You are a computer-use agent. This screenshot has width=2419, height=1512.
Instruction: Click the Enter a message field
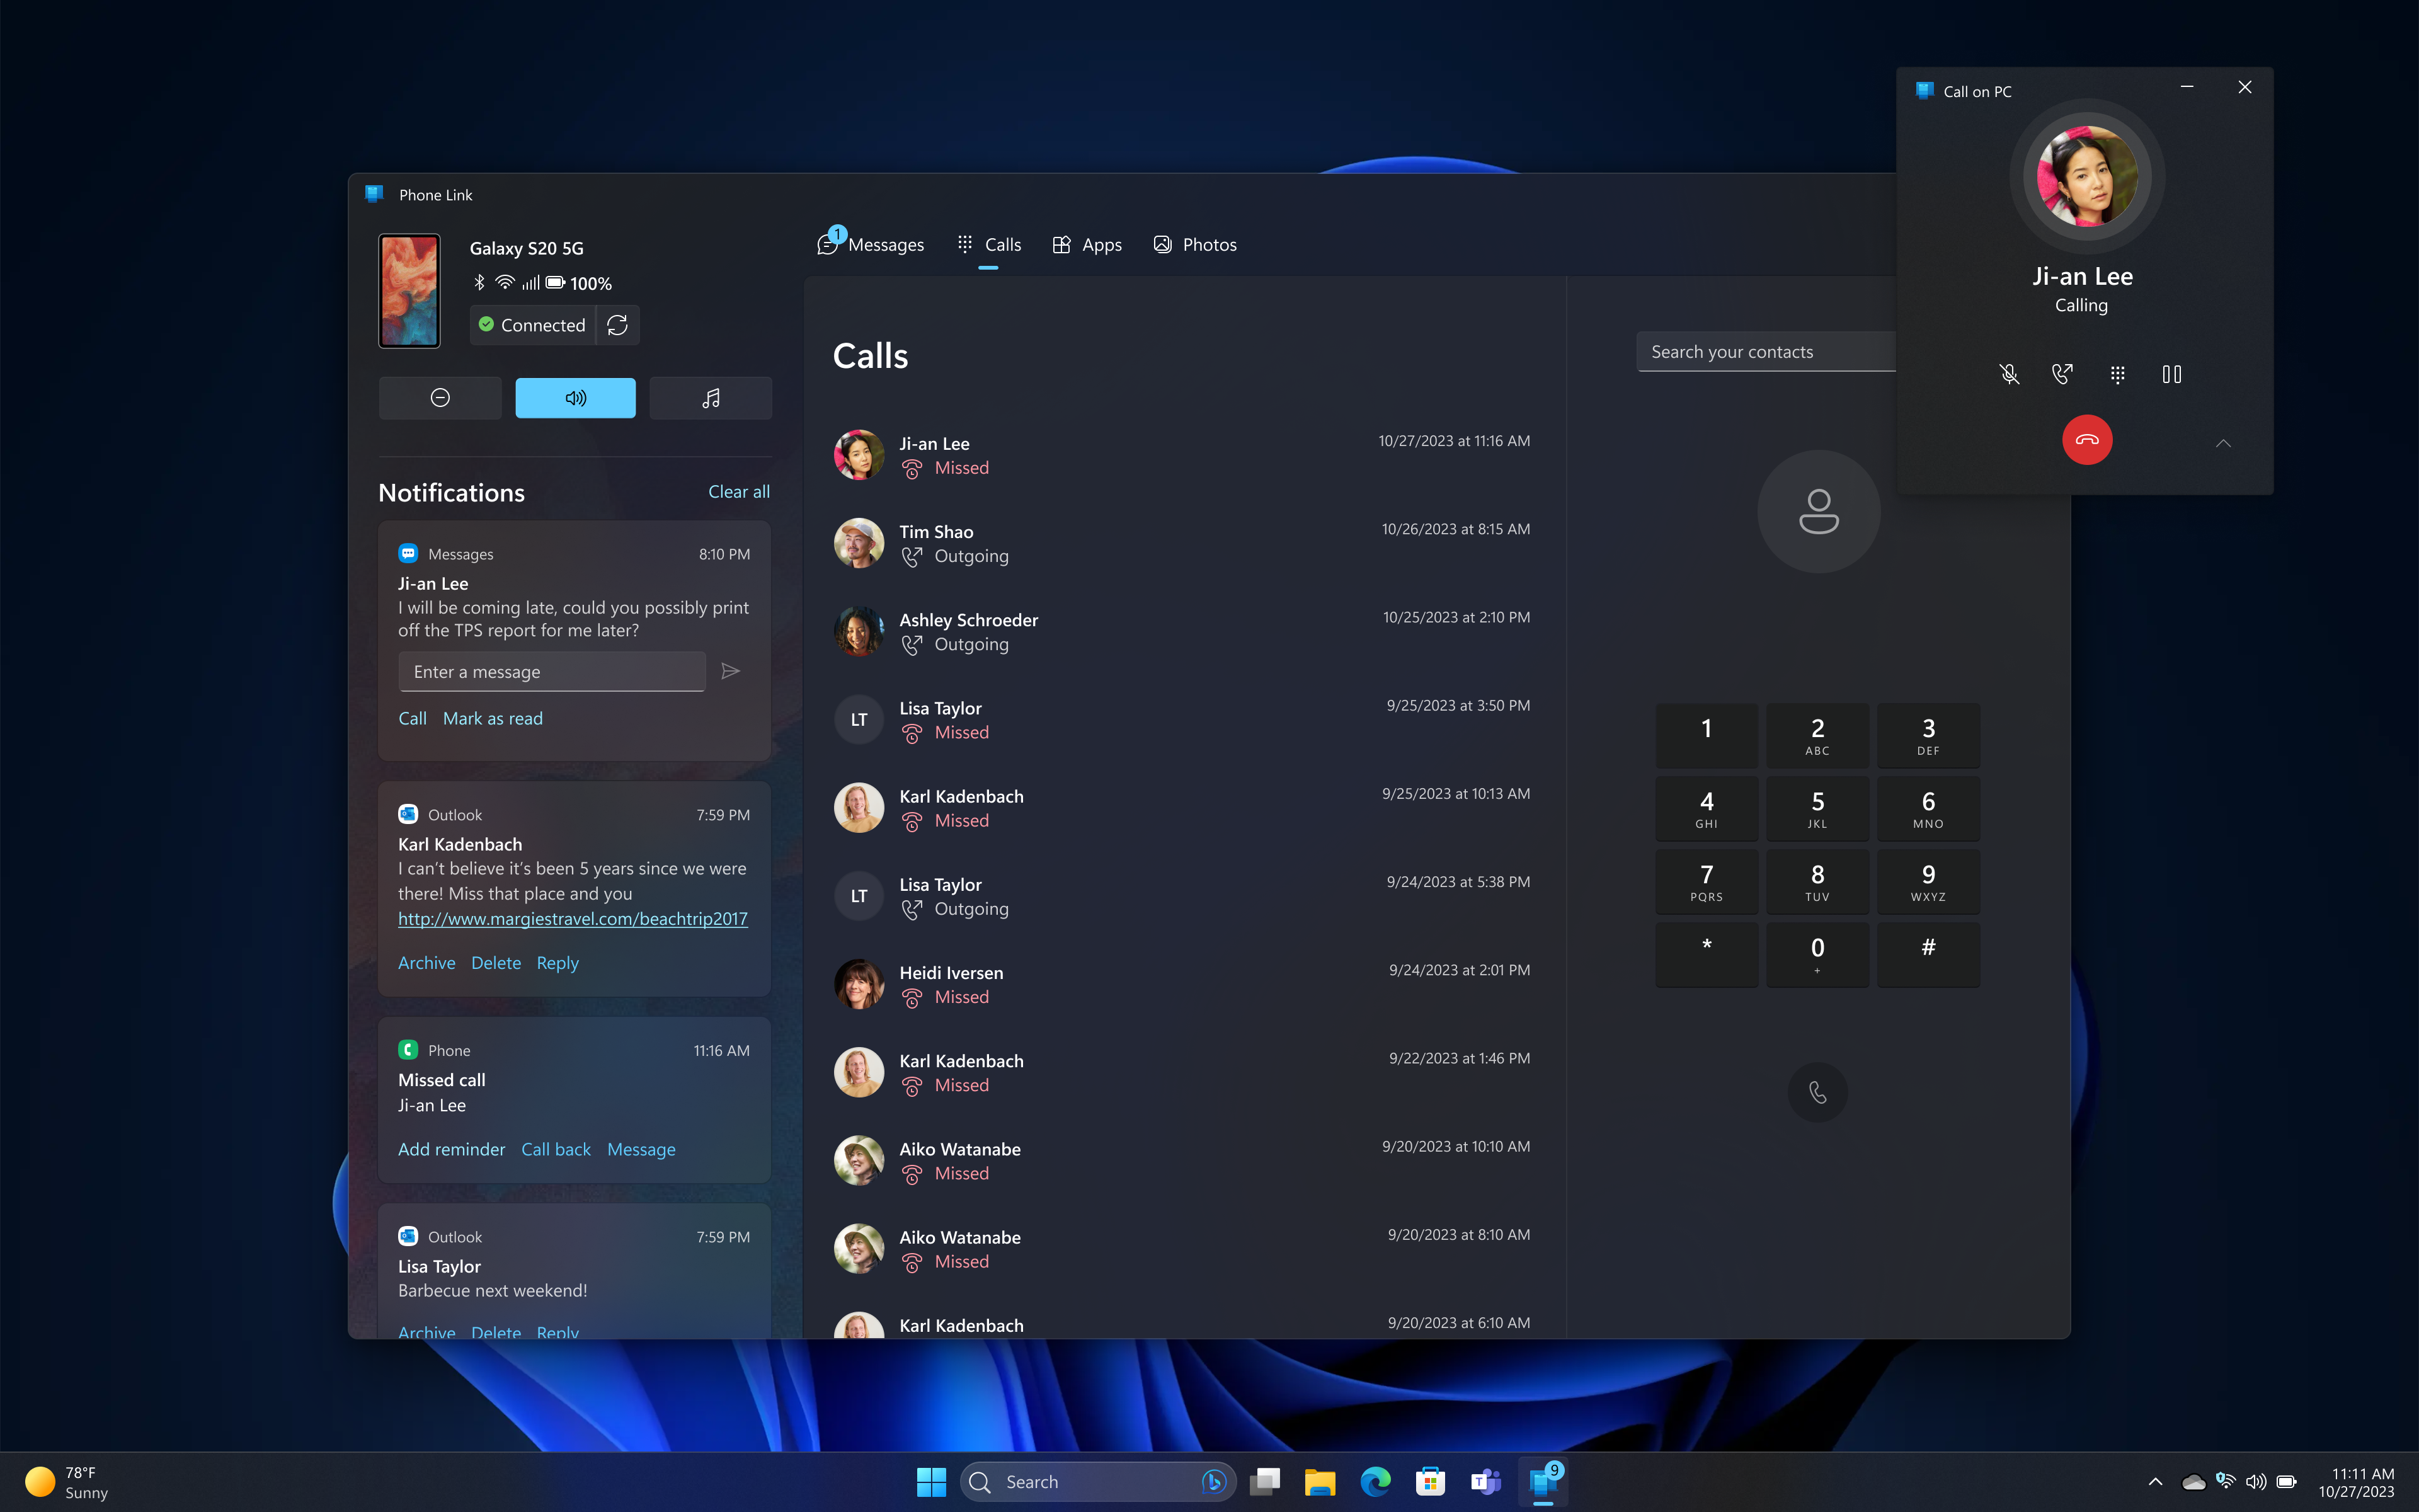(x=552, y=672)
